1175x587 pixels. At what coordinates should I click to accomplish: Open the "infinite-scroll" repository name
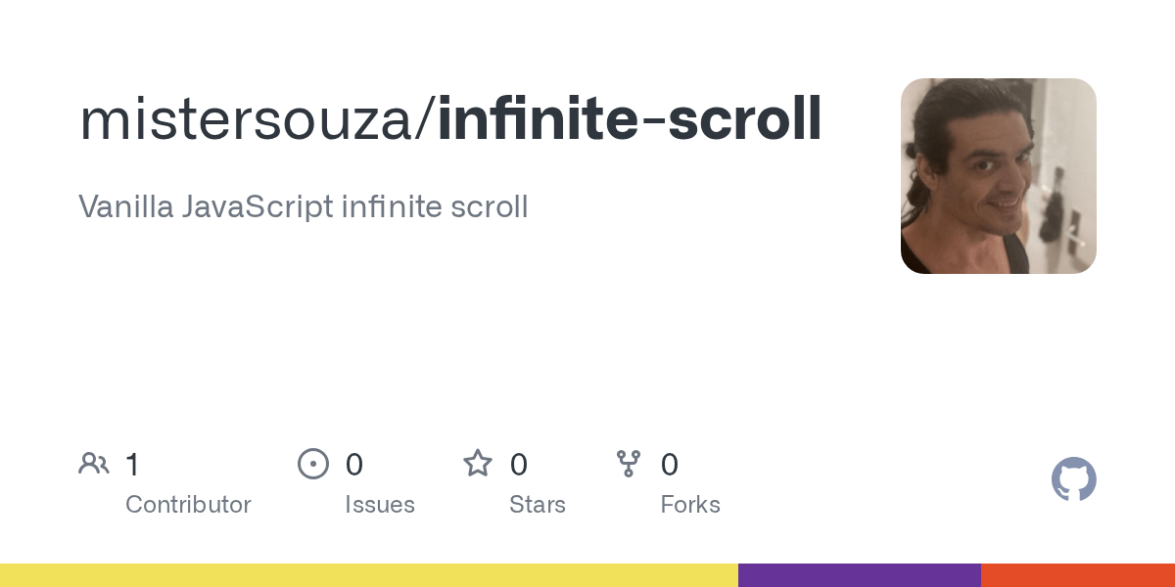pyautogui.click(x=630, y=119)
